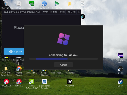This screenshot has width=127, height=95.
Task: Open Process Lasso desktop shortcut
Action: click(x=32, y=5)
